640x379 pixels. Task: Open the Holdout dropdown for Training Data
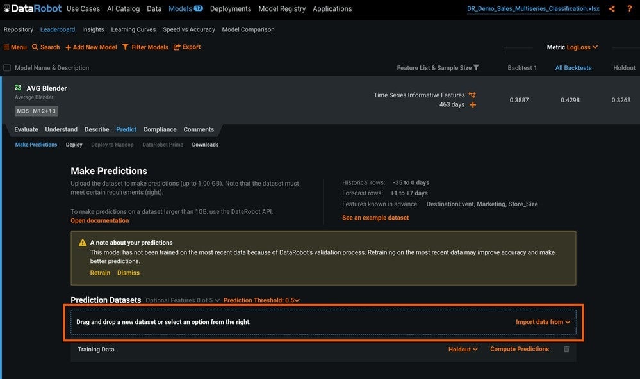click(x=463, y=349)
